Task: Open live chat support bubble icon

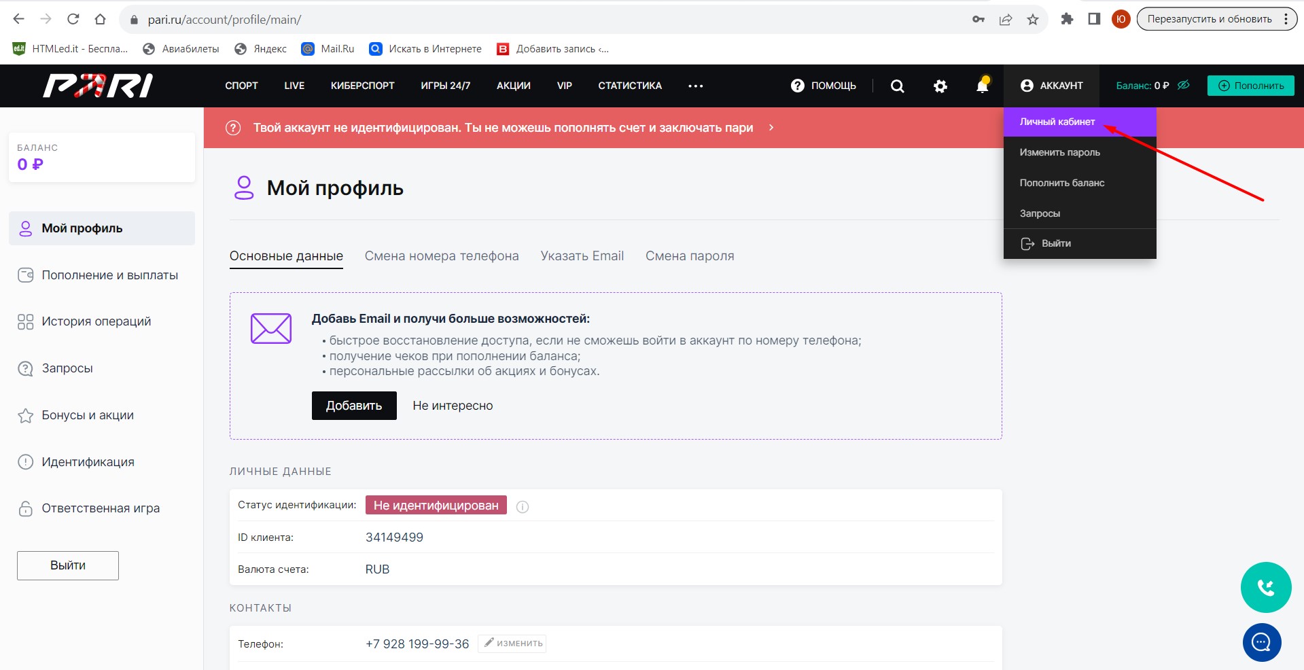Action: (1262, 642)
